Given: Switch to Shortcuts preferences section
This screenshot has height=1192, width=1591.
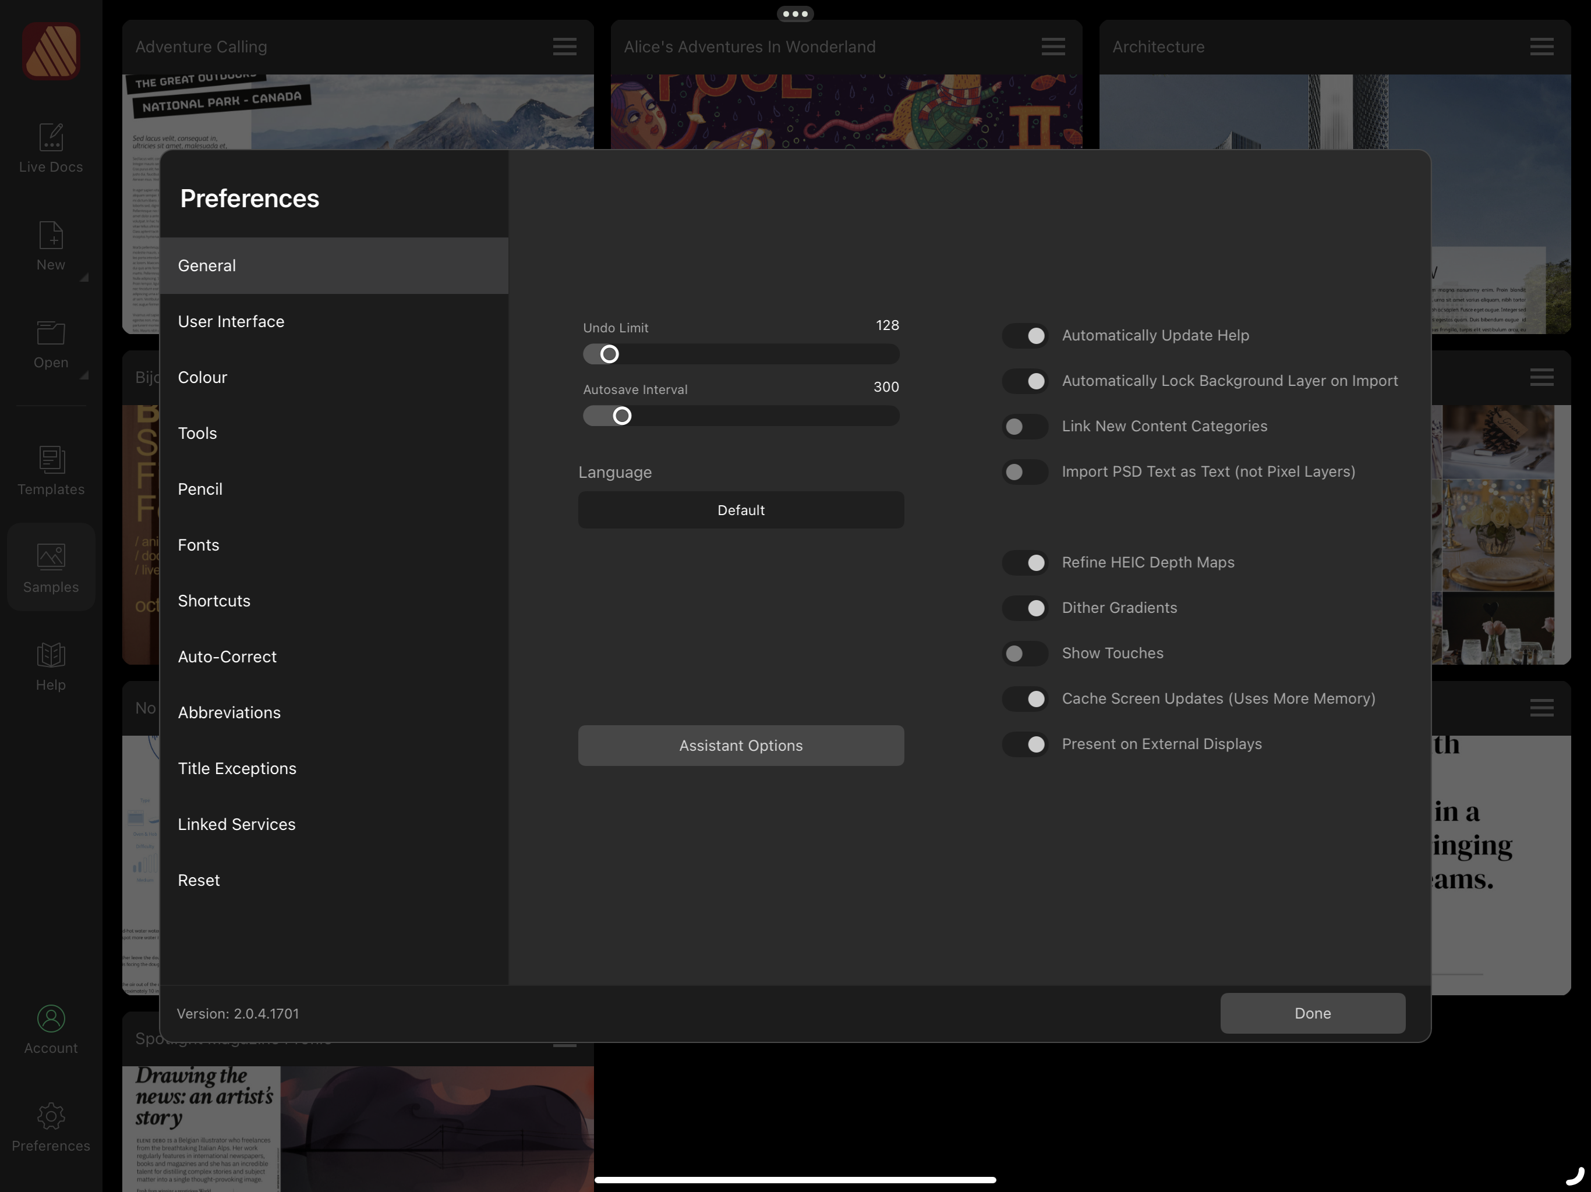Looking at the screenshot, I should (214, 601).
